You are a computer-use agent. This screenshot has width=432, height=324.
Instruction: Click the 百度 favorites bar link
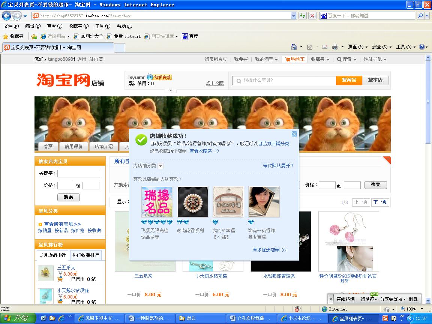[x=190, y=36]
